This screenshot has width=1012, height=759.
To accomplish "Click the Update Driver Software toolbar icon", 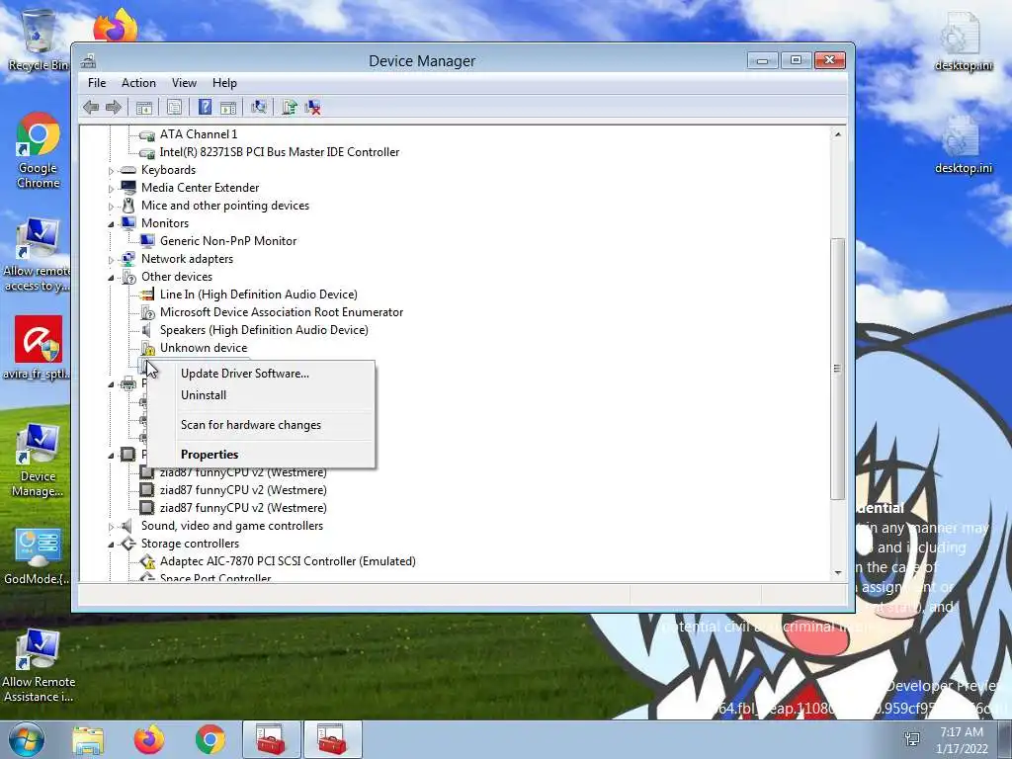I will (x=290, y=107).
